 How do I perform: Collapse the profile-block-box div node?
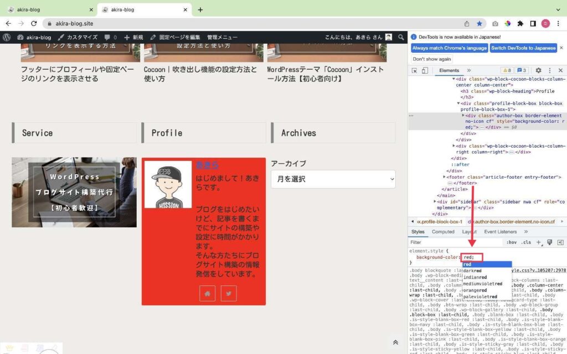pyautogui.click(x=458, y=103)
